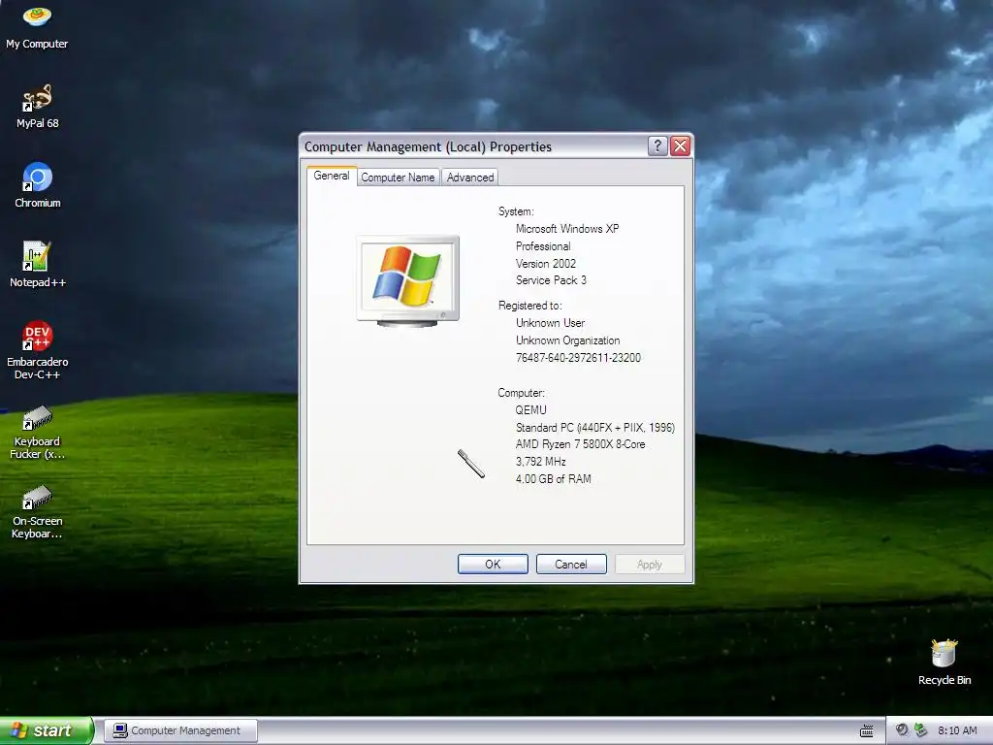Screen dimensions: 993x745
Task: Click the network tray icon beside clock
Action: pos(920,730)
